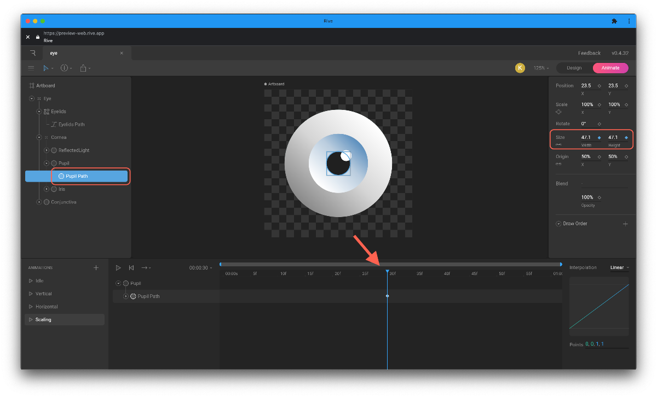This screenshot has width=657, height=397.
Task: Click the Eyelids clipping shape icon
Action: tap(47, 112)
